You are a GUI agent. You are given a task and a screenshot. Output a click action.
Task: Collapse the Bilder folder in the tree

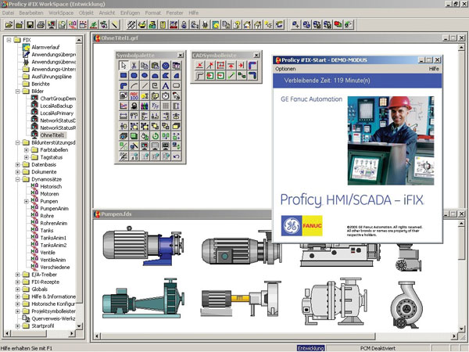pos(17,92)
